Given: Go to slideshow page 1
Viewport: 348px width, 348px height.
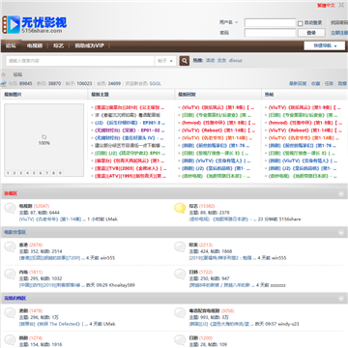Looking at the screenshot, I should click(x=8, y=173).
